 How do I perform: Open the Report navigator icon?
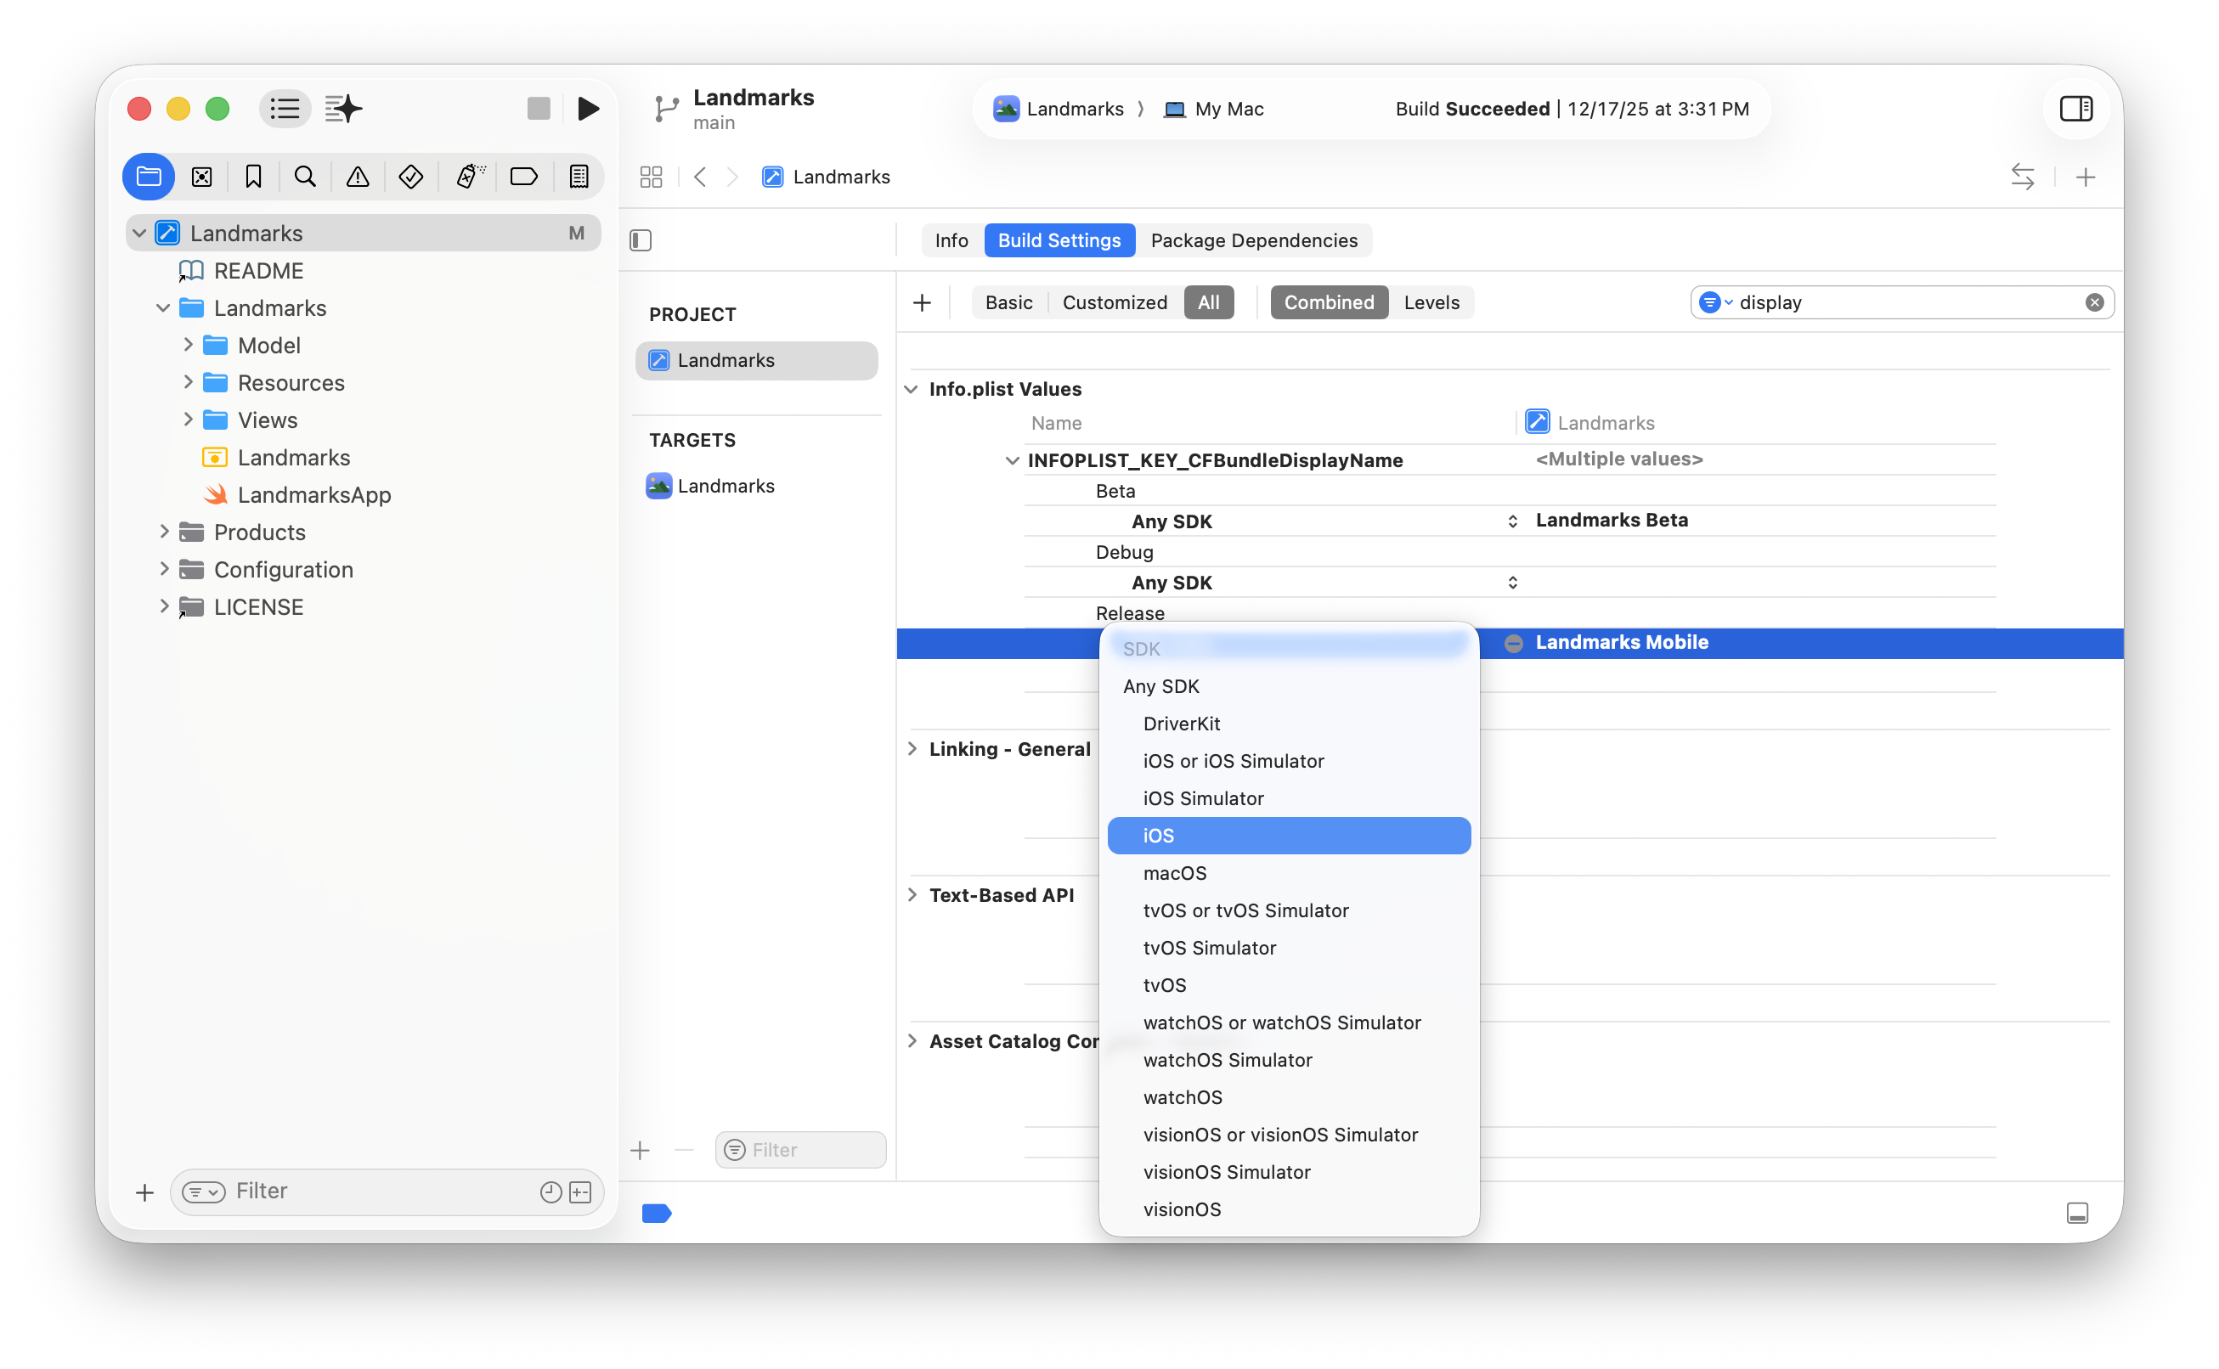tap(579, 177)
